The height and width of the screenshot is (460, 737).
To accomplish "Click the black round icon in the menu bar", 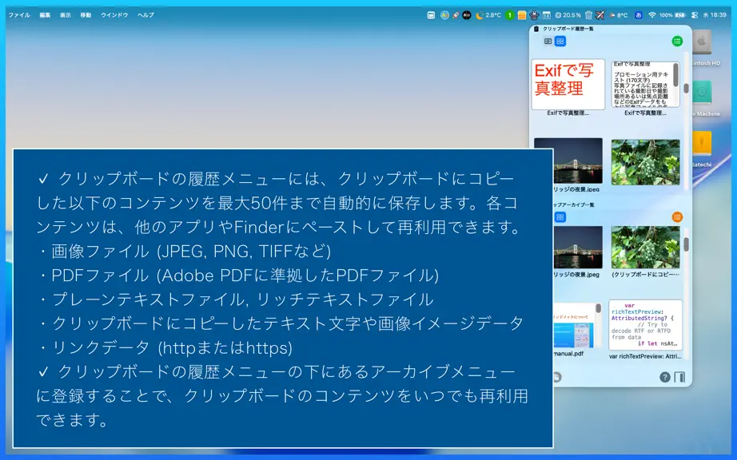I will click(x=467, y=15).
